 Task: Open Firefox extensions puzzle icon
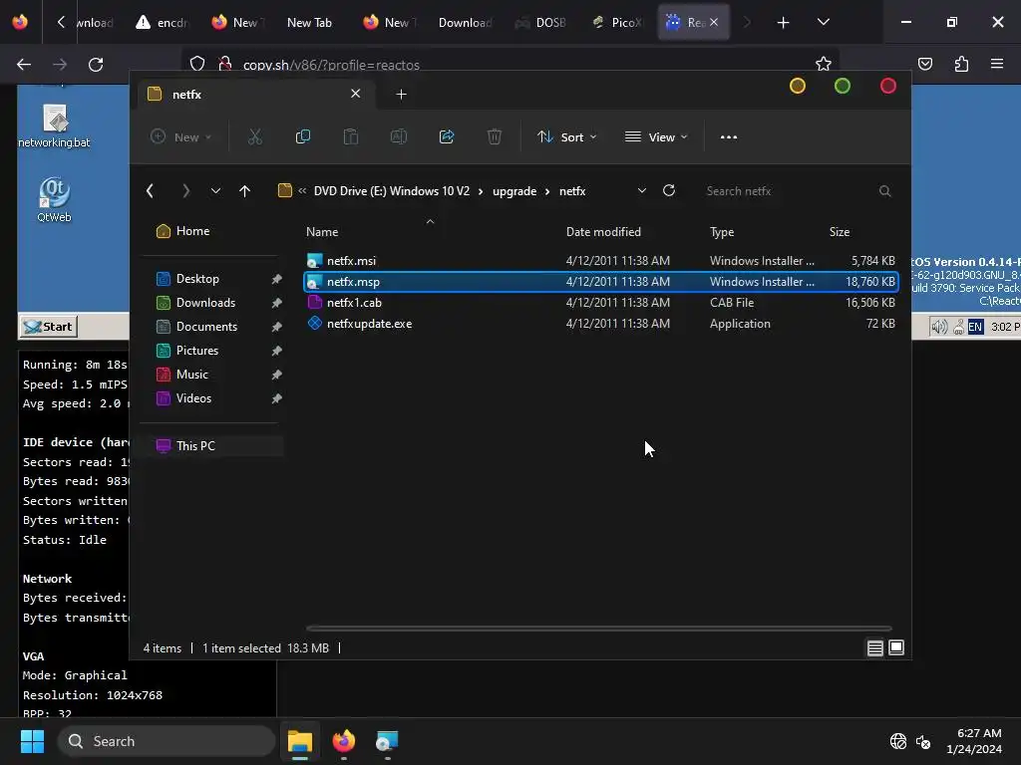[961, 64]
